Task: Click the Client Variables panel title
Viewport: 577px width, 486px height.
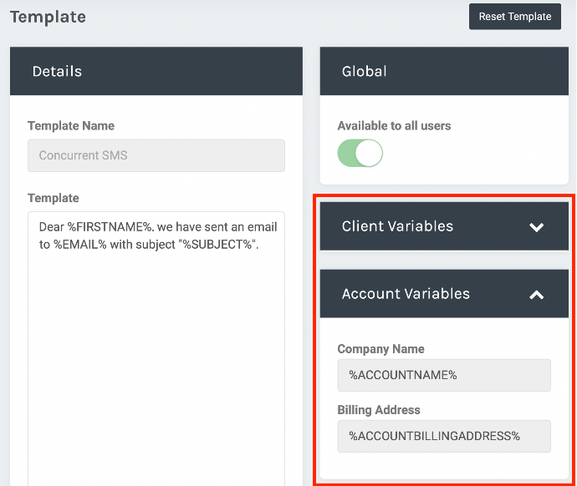Action: (397, 226)
